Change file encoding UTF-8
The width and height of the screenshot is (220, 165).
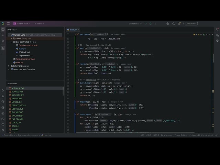(x=156, y=135)
